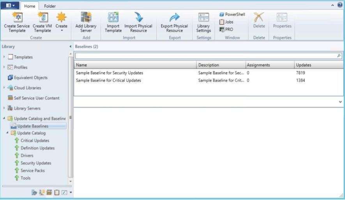
Task: Open the PowerShell window
Action: [232, 14]
